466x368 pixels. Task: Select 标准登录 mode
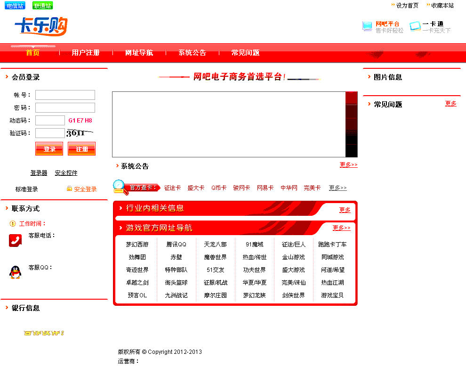(27, 189)
